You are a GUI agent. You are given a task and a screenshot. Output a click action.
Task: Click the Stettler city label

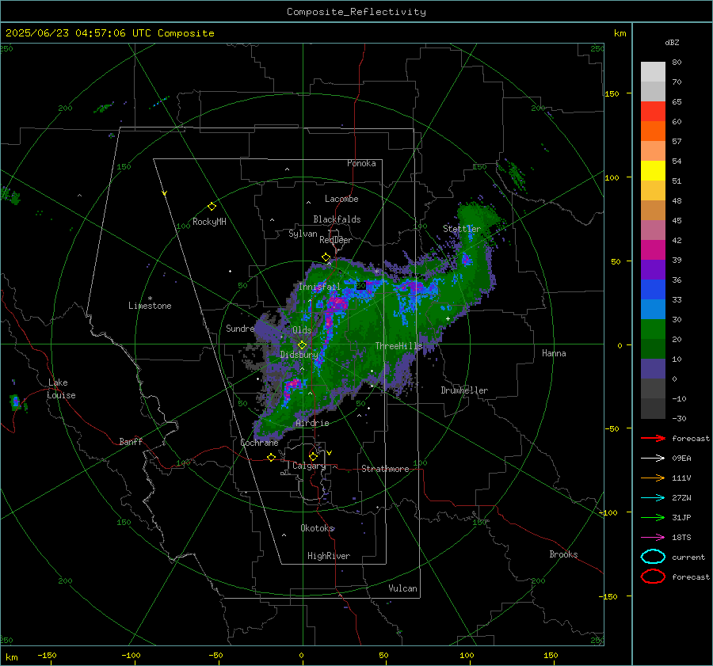[462, 229]
